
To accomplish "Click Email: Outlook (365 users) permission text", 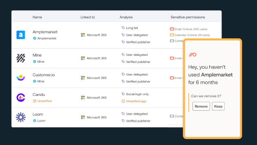I will [x=191, y=29].
